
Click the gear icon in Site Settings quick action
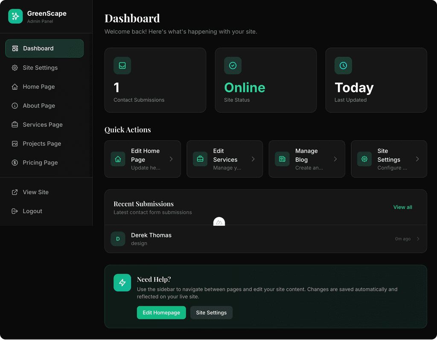(x=364, y=159)
